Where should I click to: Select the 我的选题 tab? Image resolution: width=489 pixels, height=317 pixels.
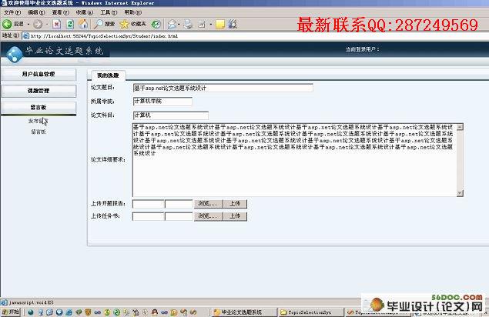point(108,75)
